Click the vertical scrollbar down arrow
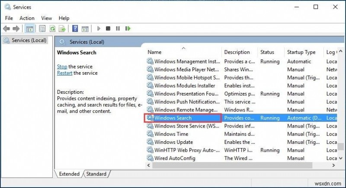The width and height of the screenshot is (346, 188). [x=341, y=158]
